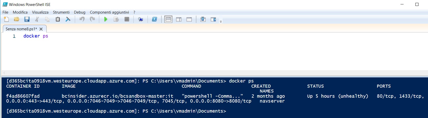This screenshot has width=428, height=118.
Task: Click the container name navserver
Action: click(x=272, y=101)
